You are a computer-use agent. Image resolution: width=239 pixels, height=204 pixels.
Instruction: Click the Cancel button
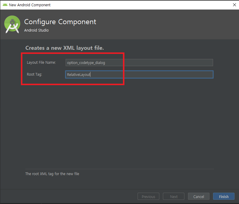pos(199,196)
